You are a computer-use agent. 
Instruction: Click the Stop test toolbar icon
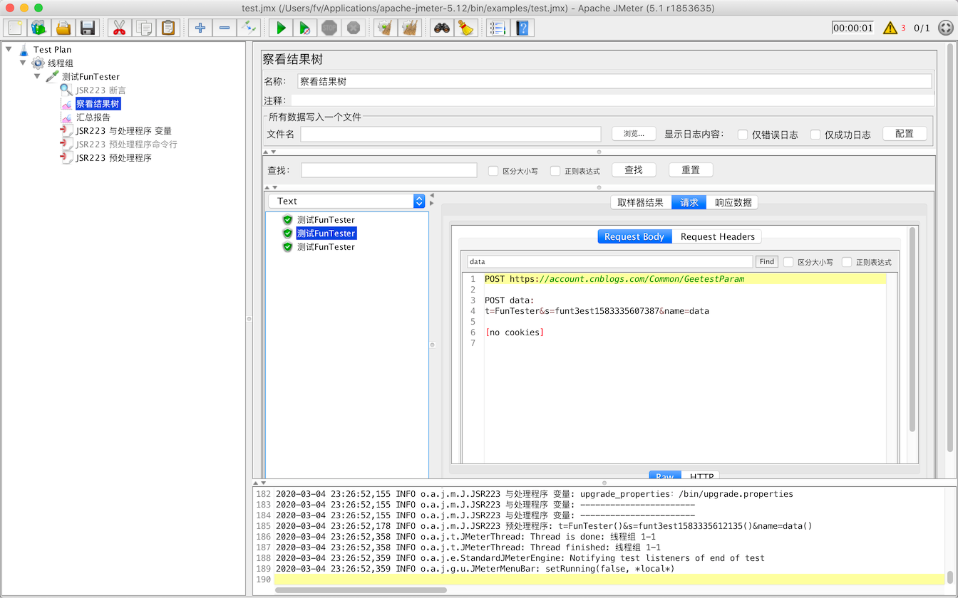coord(329,28)
